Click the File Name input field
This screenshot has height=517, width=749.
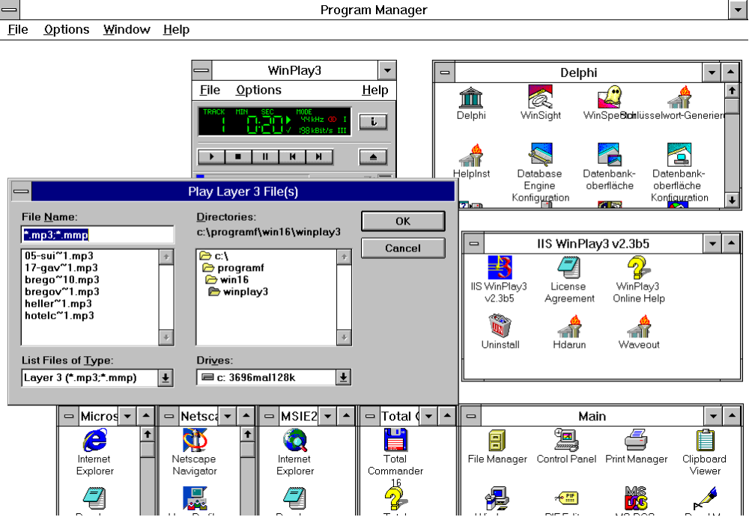click(97, 235)
